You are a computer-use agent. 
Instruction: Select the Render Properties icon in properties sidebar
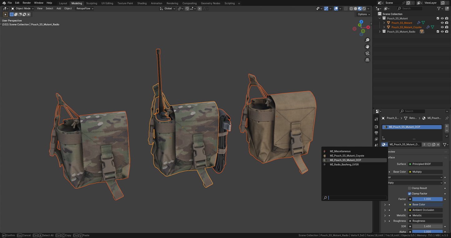point(376,127)
